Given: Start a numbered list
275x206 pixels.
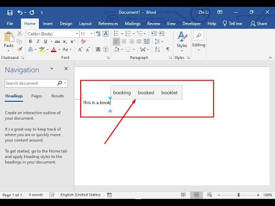Looking at the screenshot, I should pyautogui.click(x=128, y=34).
